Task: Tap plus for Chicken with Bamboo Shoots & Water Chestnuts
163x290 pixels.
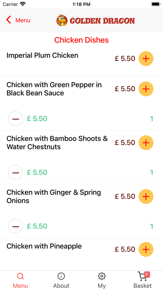Action: (x=146, y=142)
